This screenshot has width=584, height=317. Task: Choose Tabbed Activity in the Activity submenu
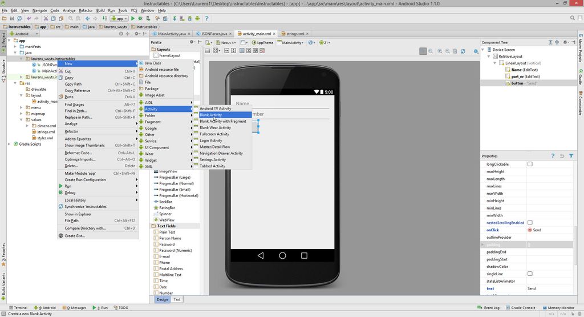(x=222, y=166)
